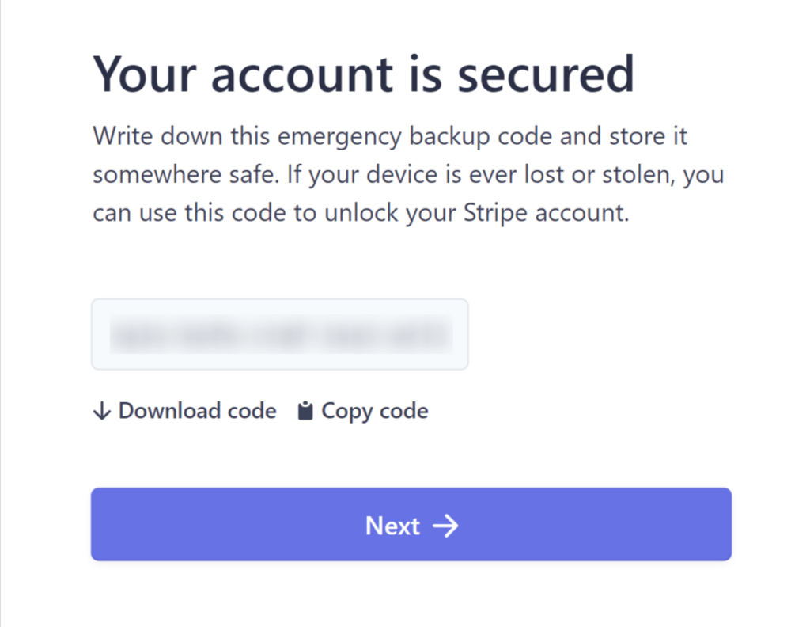This screenshot has width=810, height=627.
Task: Click the left empty area of the purple Next button
Action: [227, 524]
